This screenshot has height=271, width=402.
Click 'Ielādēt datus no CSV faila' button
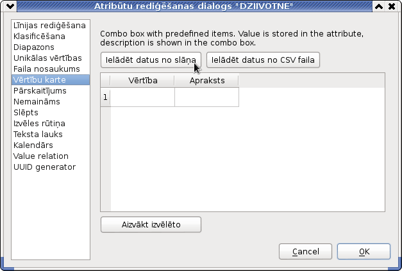point(263,60)
